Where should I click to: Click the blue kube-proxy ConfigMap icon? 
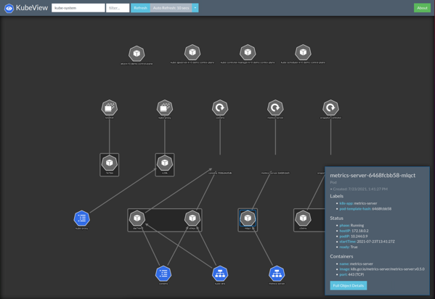click(82, 218)
